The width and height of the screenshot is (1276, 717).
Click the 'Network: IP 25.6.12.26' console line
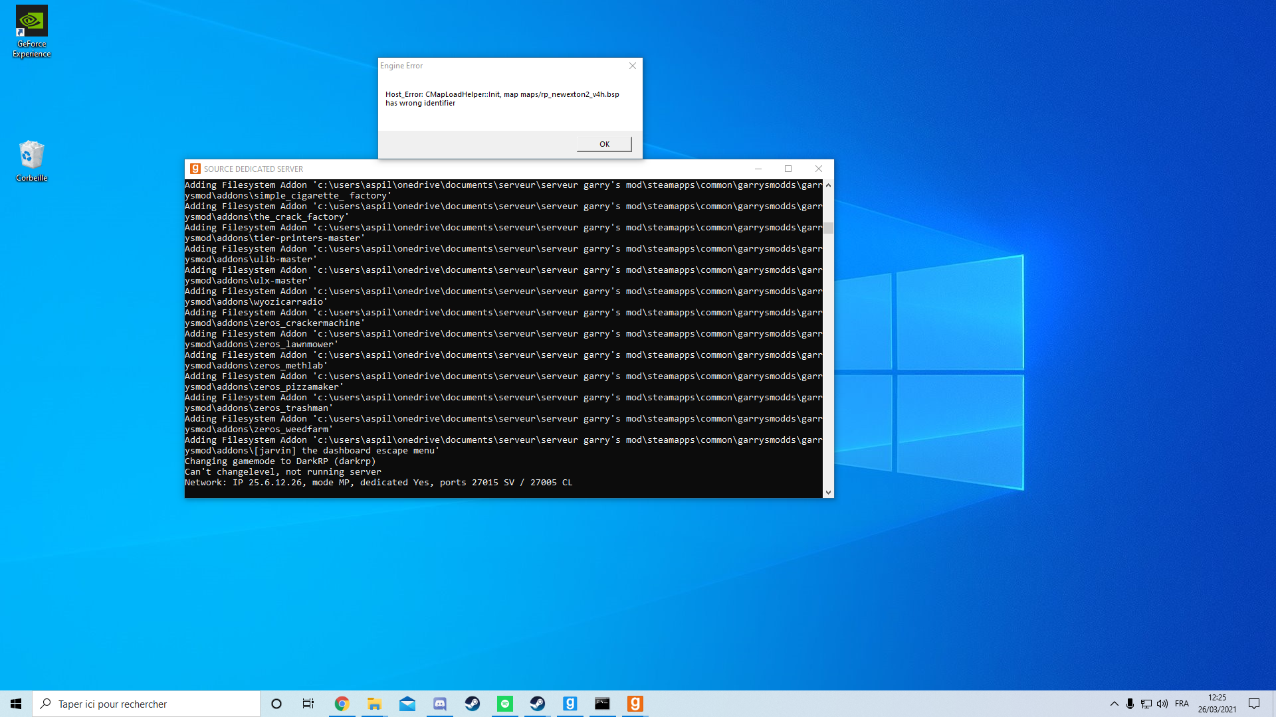(378, 483)
